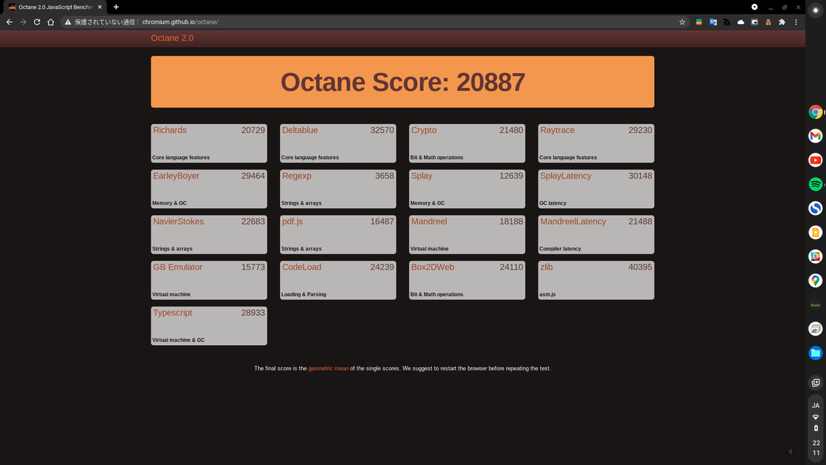Image resolution: width=826 pixels, height=465 pixels.
Task: Open the launcher circle button
Action: coord(816,10)
